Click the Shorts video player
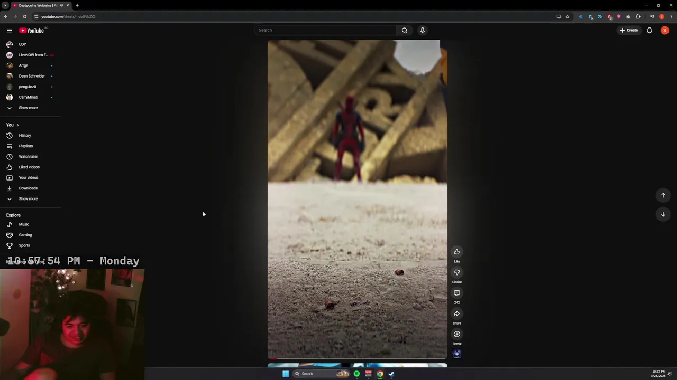 click(x=357, y=199)
